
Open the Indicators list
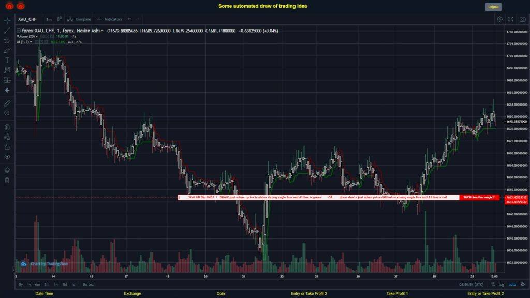coord(110,19)
